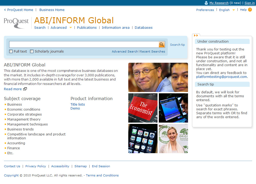Click the Search tip link beside search box
This screenshot has width=256, height=184.
pos(177,45)
